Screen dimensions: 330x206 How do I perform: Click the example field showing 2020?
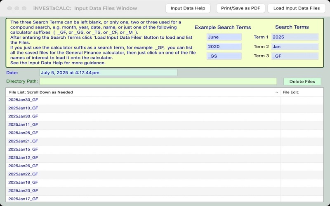tap(224, 47)
